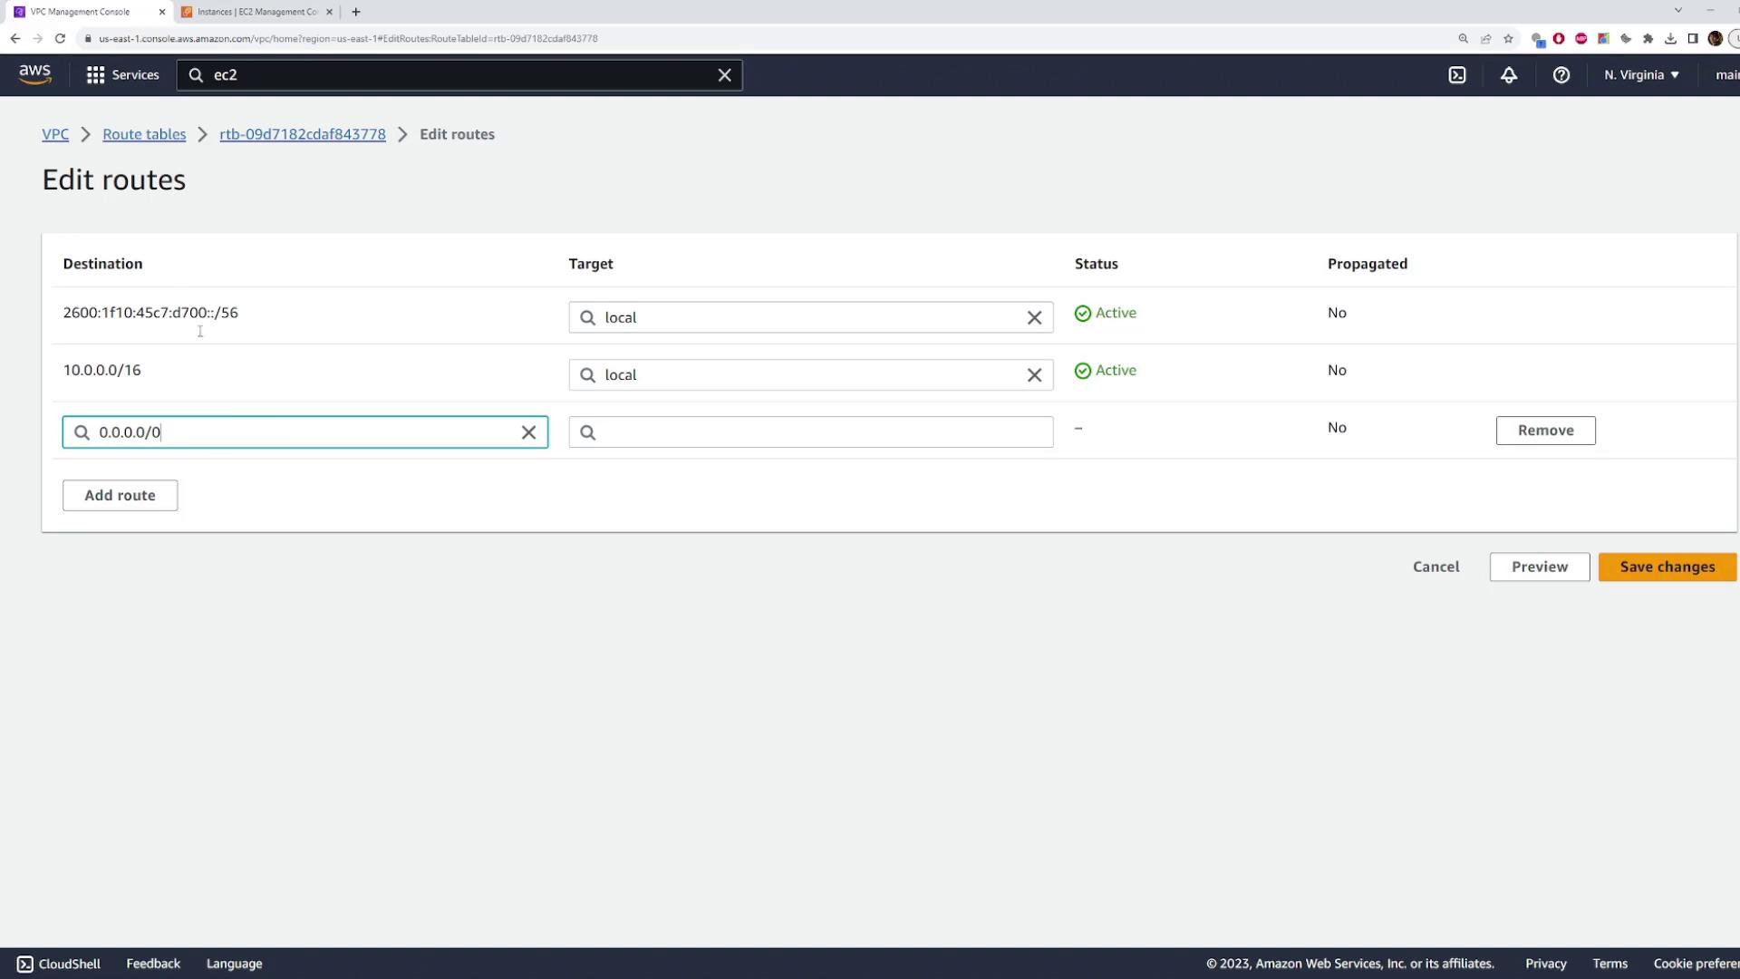
Task: Click the Add route button
Action: (x=120, y=495)
